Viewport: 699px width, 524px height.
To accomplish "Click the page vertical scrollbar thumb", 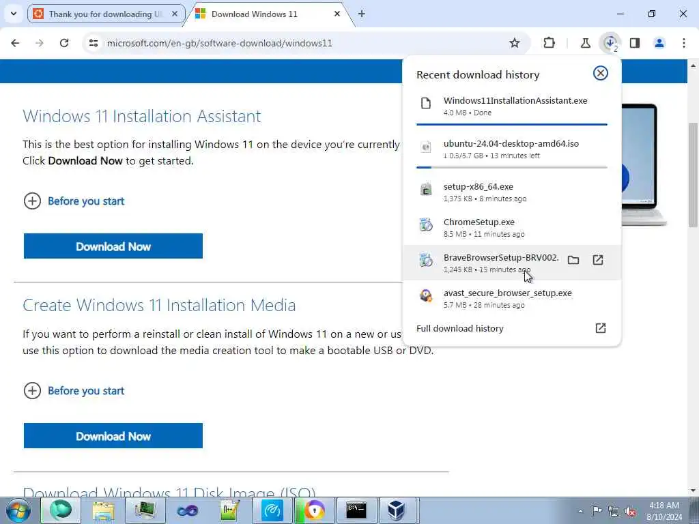I will (x=694, y=174).
